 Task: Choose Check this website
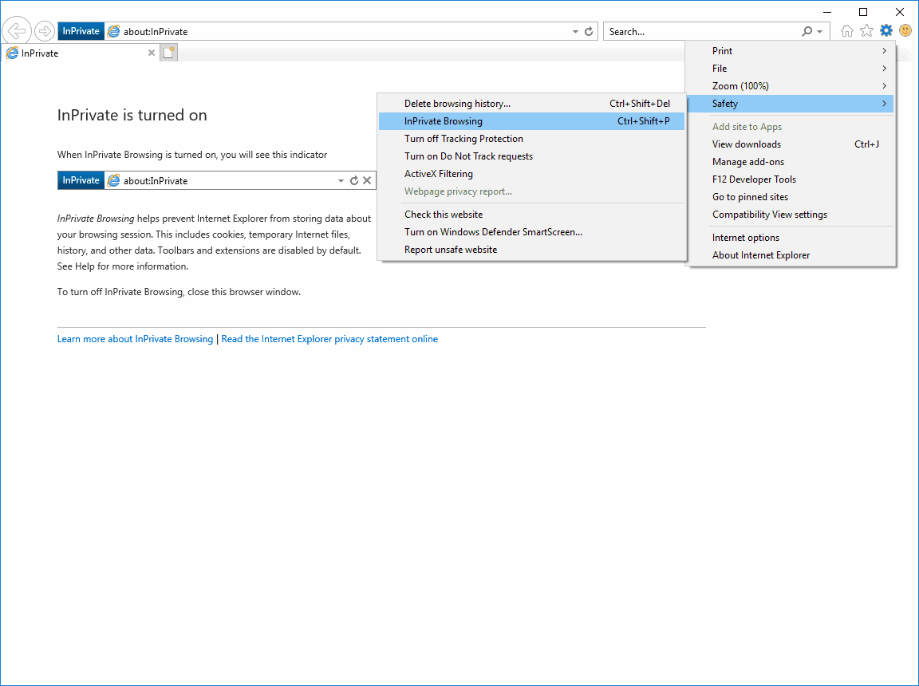(x=531, y=215)
